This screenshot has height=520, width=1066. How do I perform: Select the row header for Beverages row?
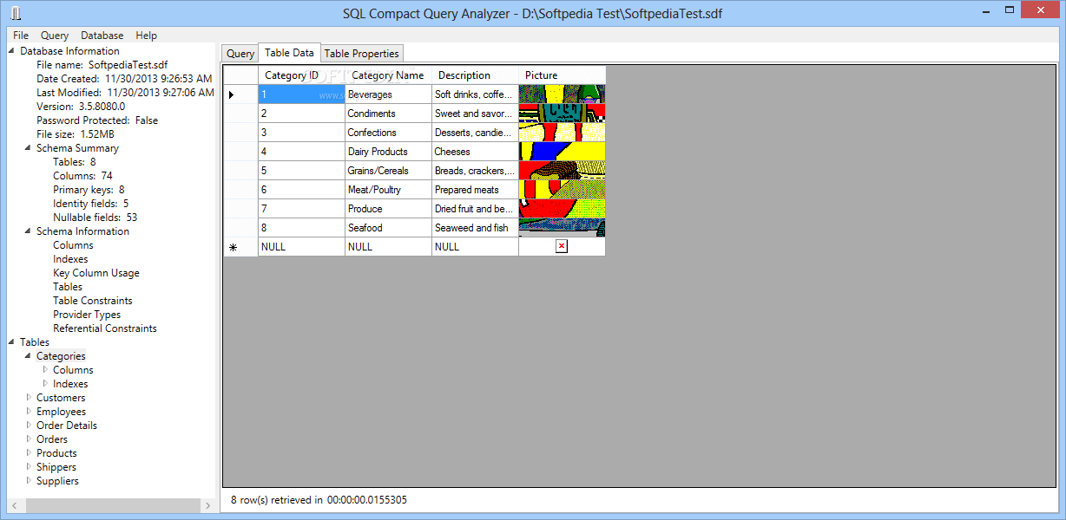pyautogui.click(x=240, y=94)
